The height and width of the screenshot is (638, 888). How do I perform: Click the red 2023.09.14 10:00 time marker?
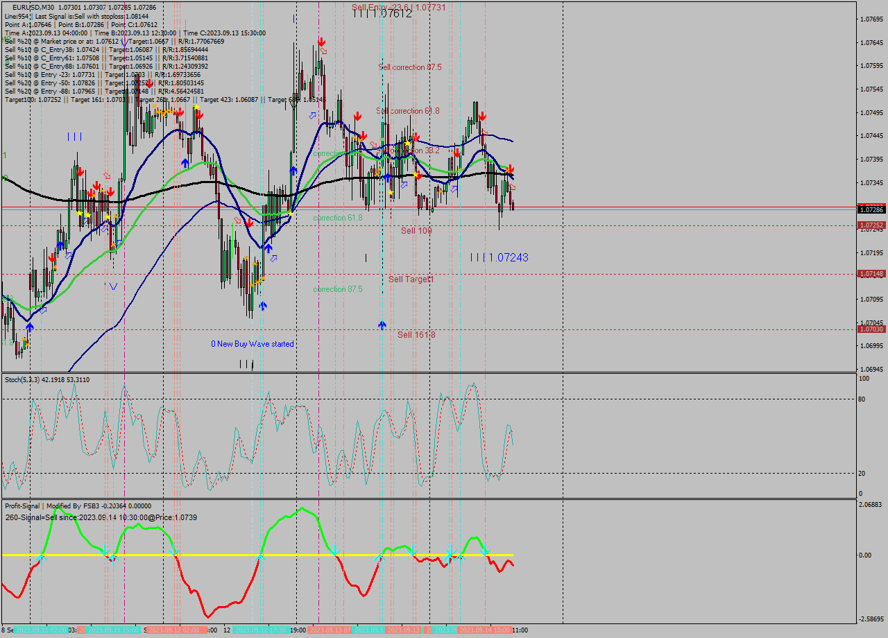(484, 630)
